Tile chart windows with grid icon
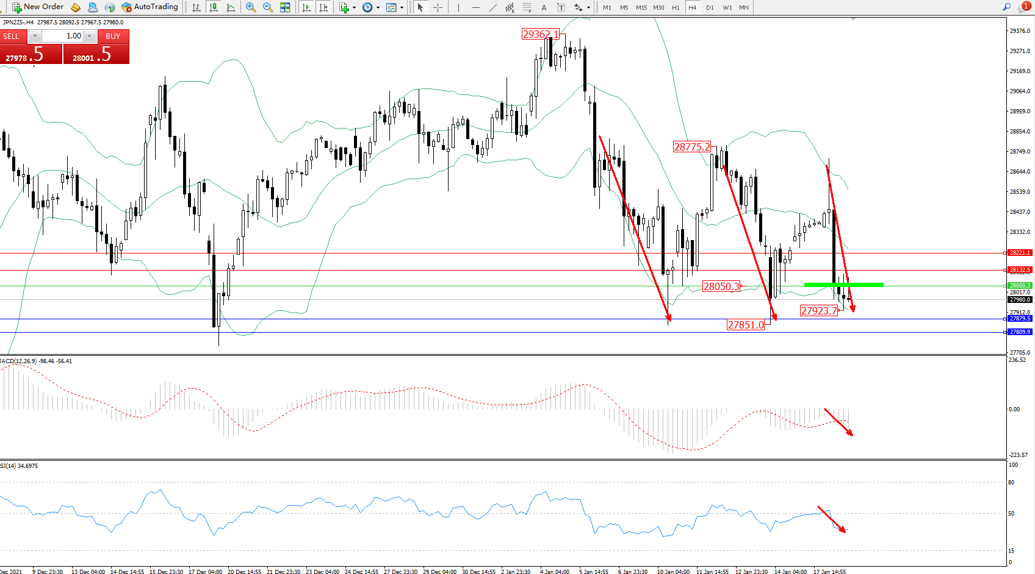Viewport: 1035px width, 574px height. (285, 7)
